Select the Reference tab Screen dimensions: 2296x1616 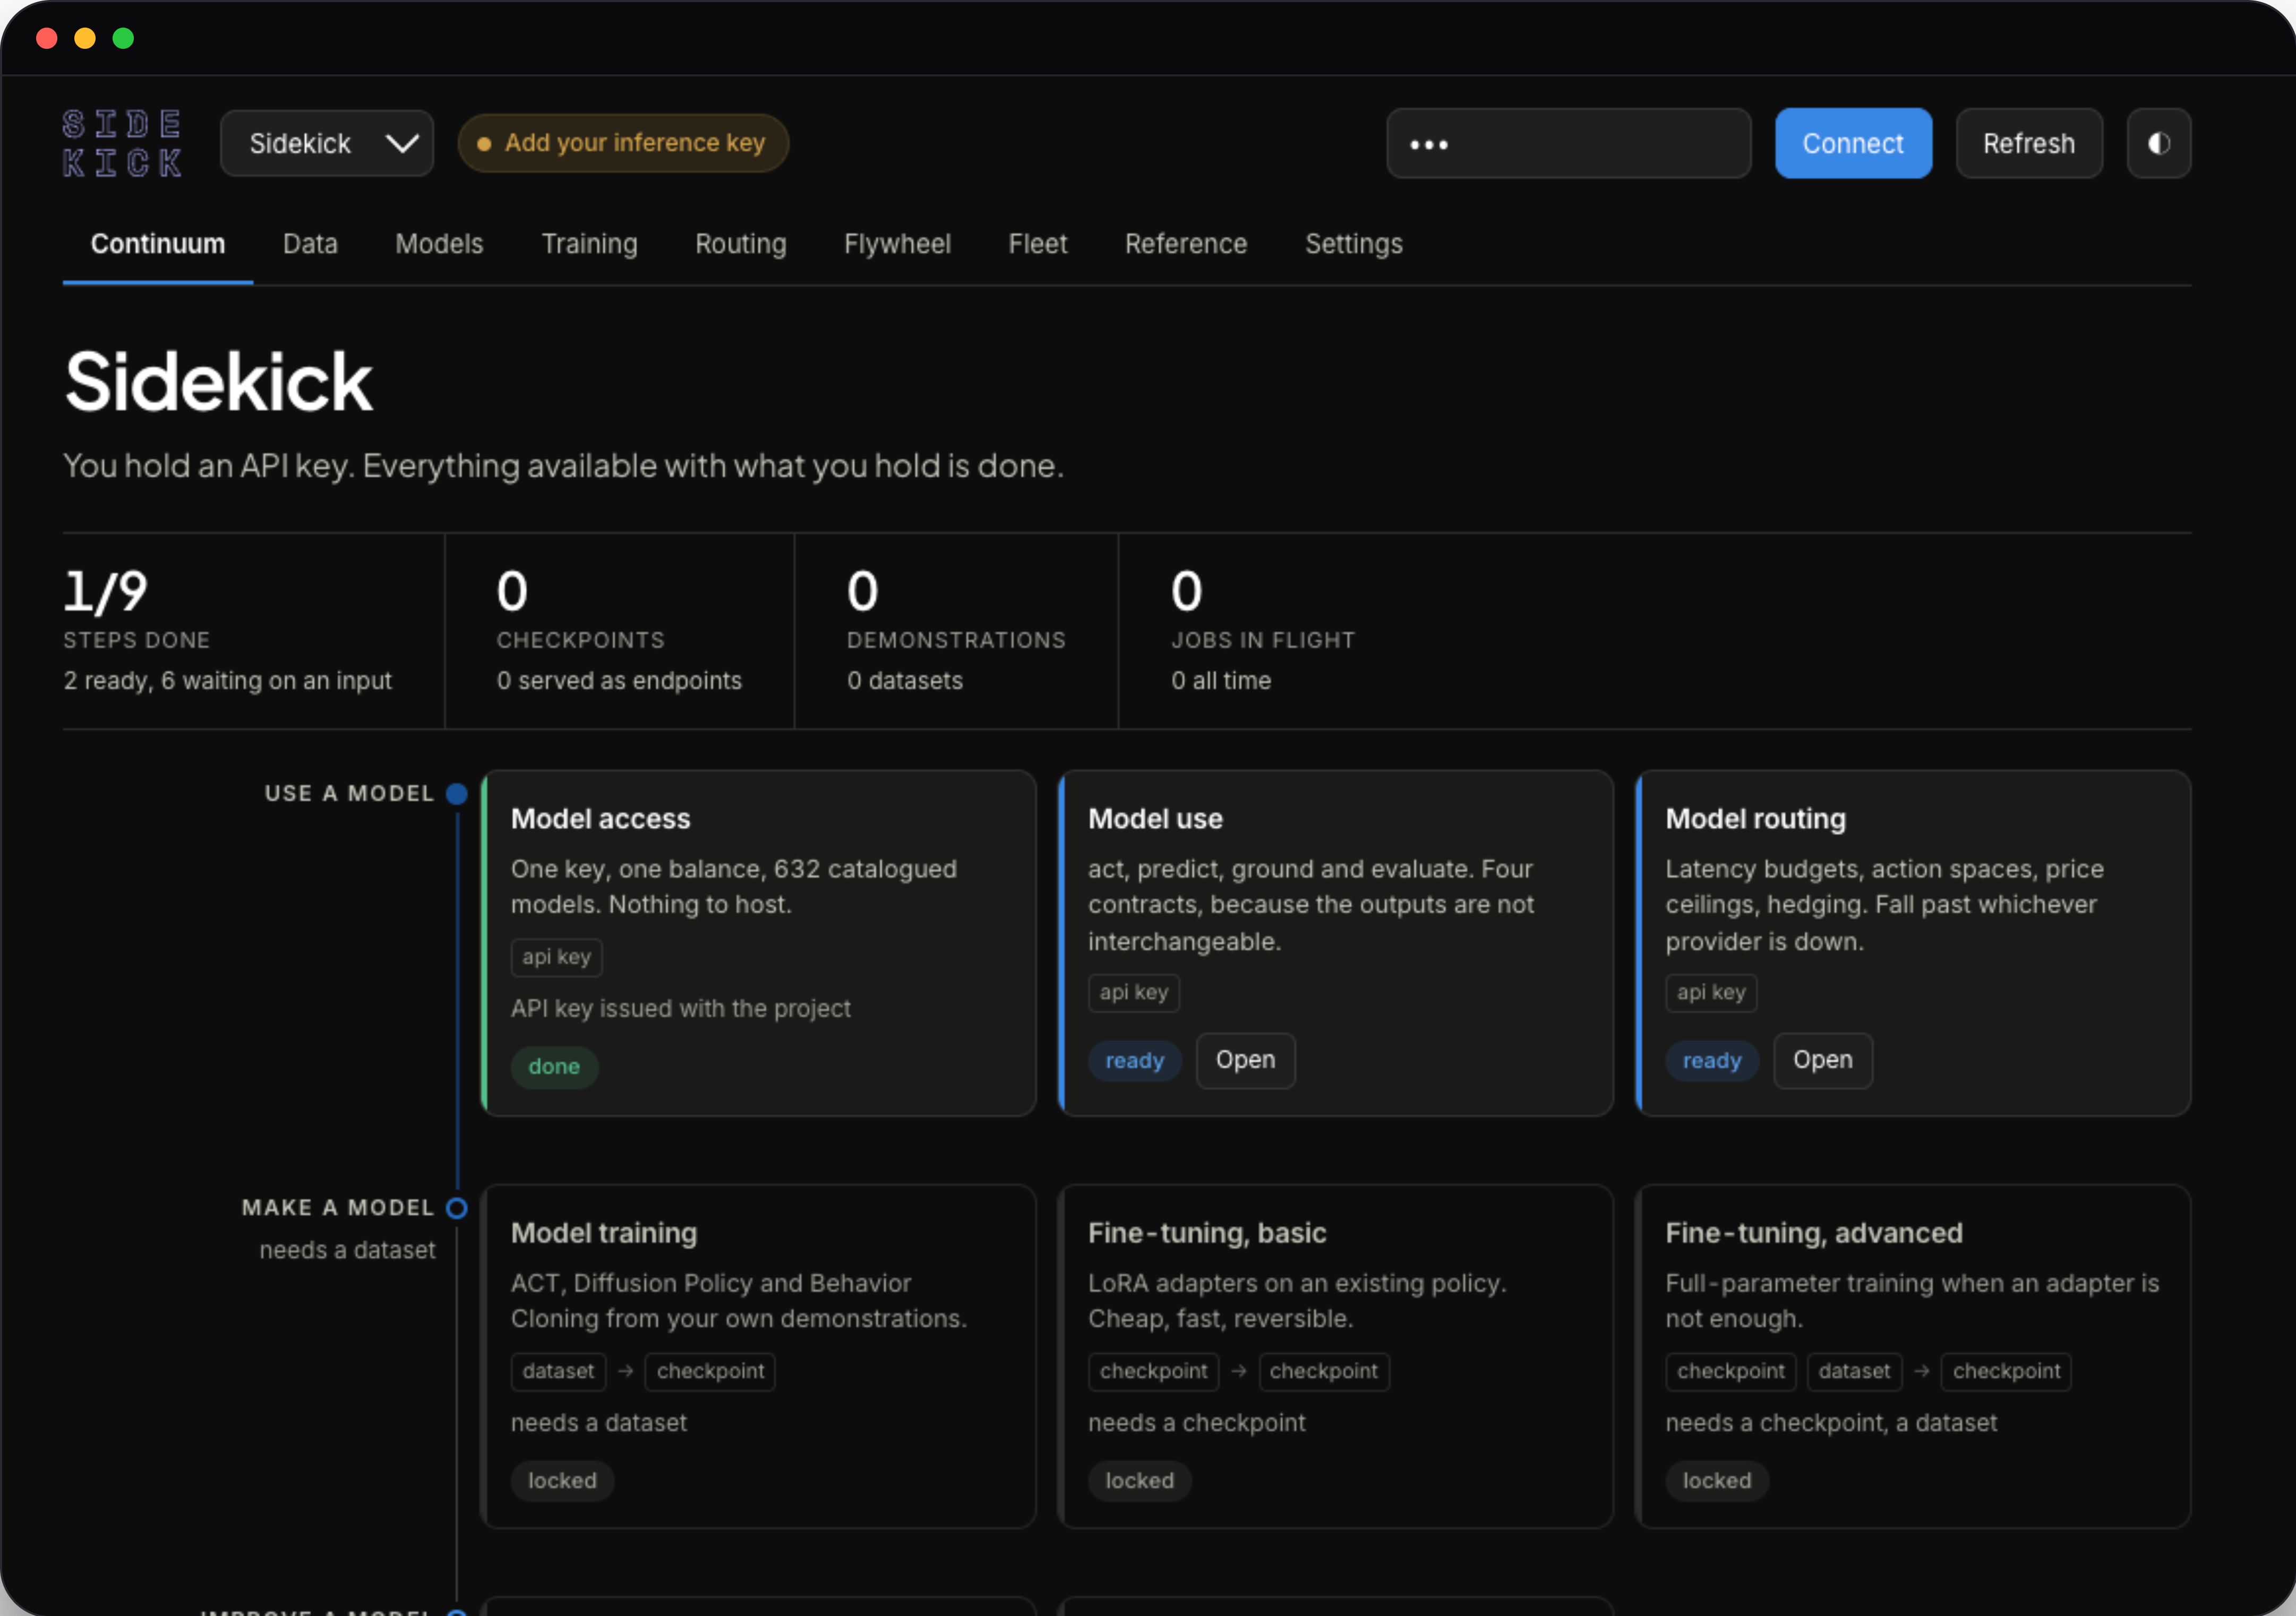pyautogui.click(x=1186, y=244)
